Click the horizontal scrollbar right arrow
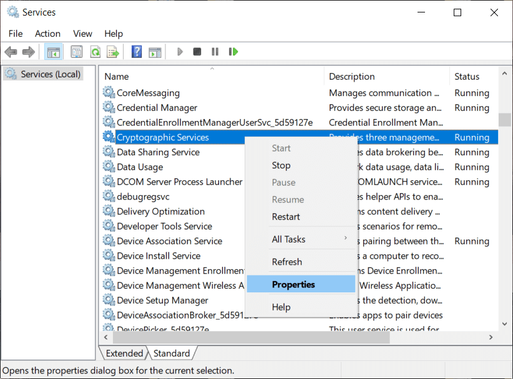This screenshot has height=379, width=513. [491, 337]
